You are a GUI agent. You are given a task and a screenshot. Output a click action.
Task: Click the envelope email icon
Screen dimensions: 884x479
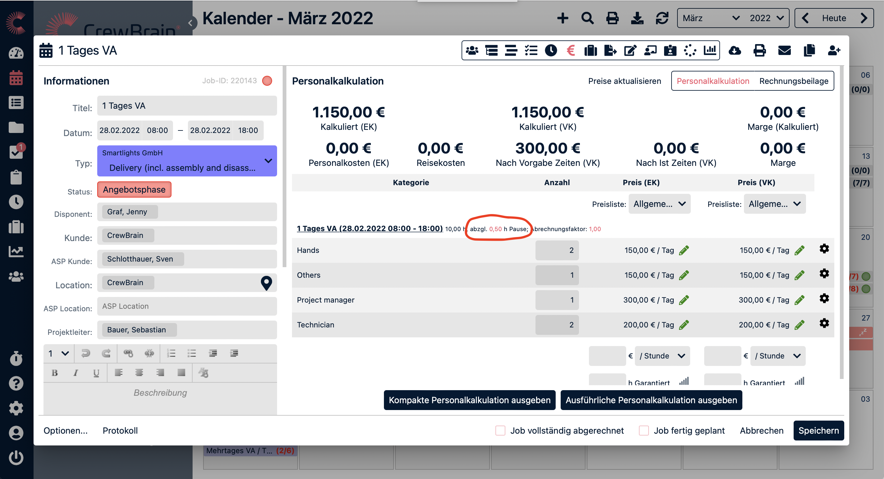coord(784,51)
